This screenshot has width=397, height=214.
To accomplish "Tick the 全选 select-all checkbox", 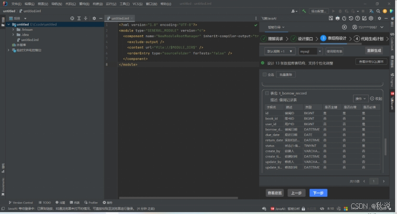I will [265, 75].
